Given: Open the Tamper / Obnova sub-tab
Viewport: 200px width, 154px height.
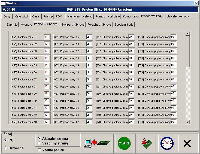Looking at the screenshot, I should point(72,25).
